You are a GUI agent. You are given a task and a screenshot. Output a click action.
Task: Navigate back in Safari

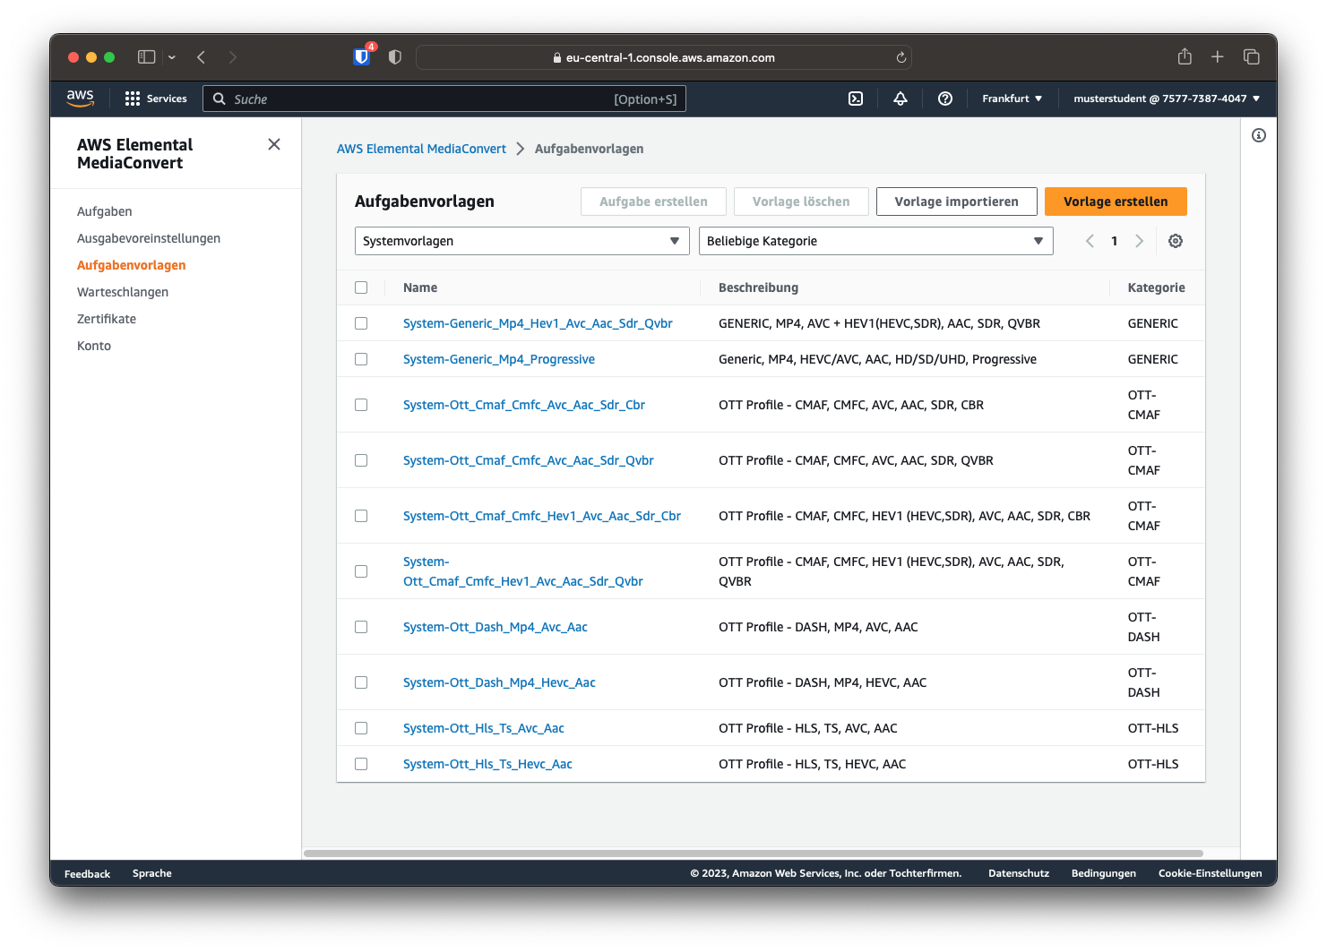(202, 57)
